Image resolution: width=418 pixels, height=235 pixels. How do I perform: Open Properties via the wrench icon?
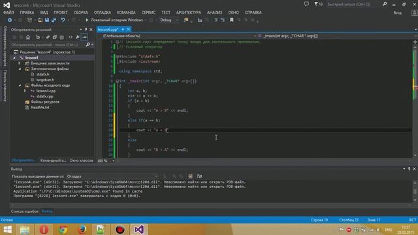[x=77, y=37]
